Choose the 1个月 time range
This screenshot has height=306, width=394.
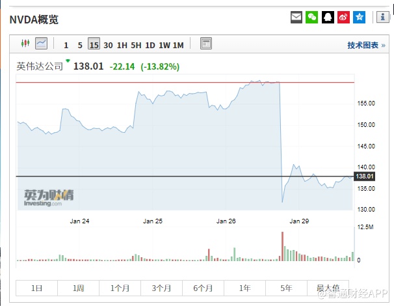click(x=120, y=288)
